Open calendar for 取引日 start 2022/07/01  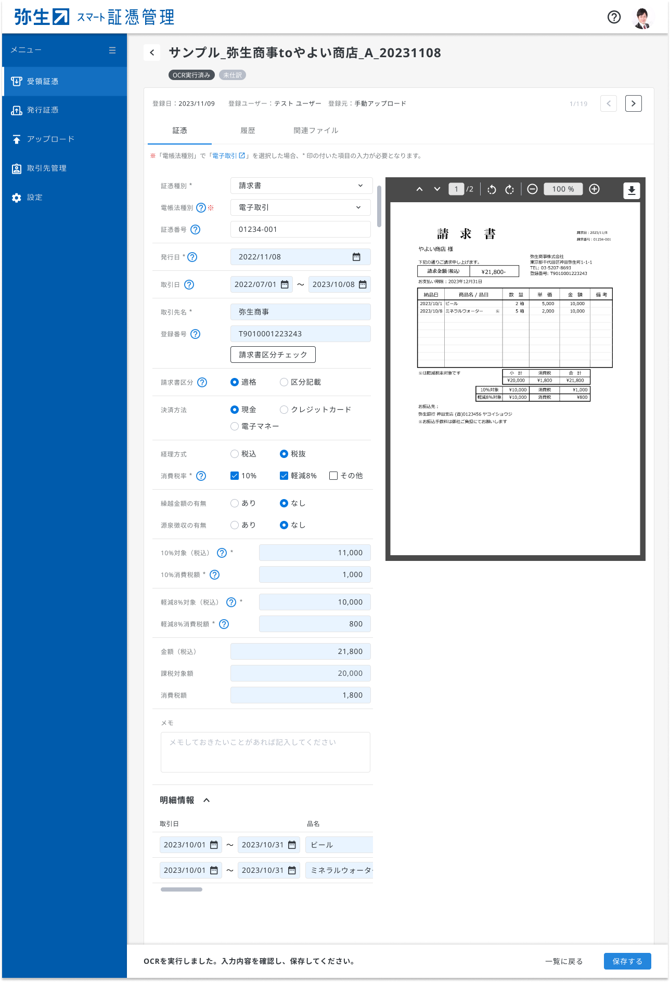click(x=285, y=284)
